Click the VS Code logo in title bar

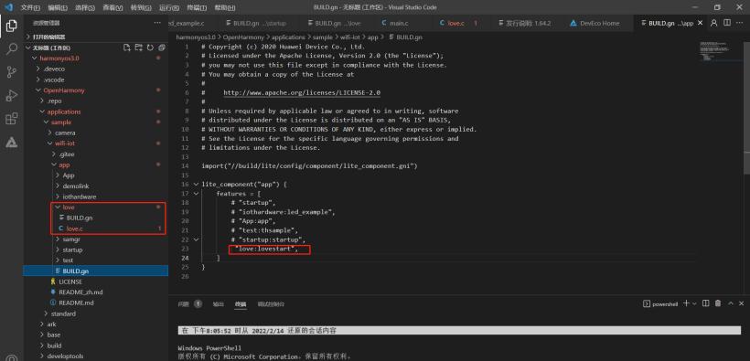click(8, 7)
